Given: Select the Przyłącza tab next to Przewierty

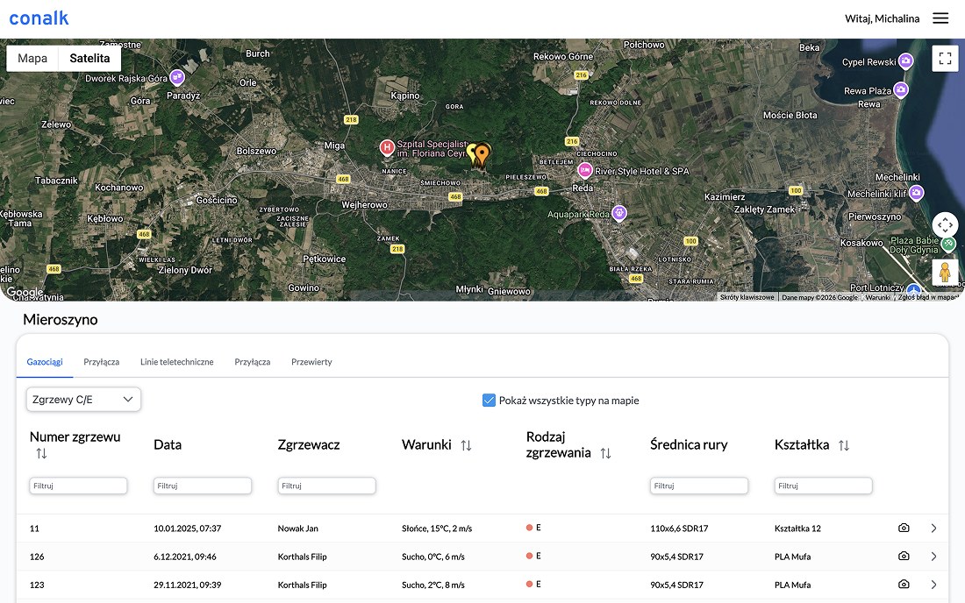Looking at the screenshot, I should tap(253, 362).
